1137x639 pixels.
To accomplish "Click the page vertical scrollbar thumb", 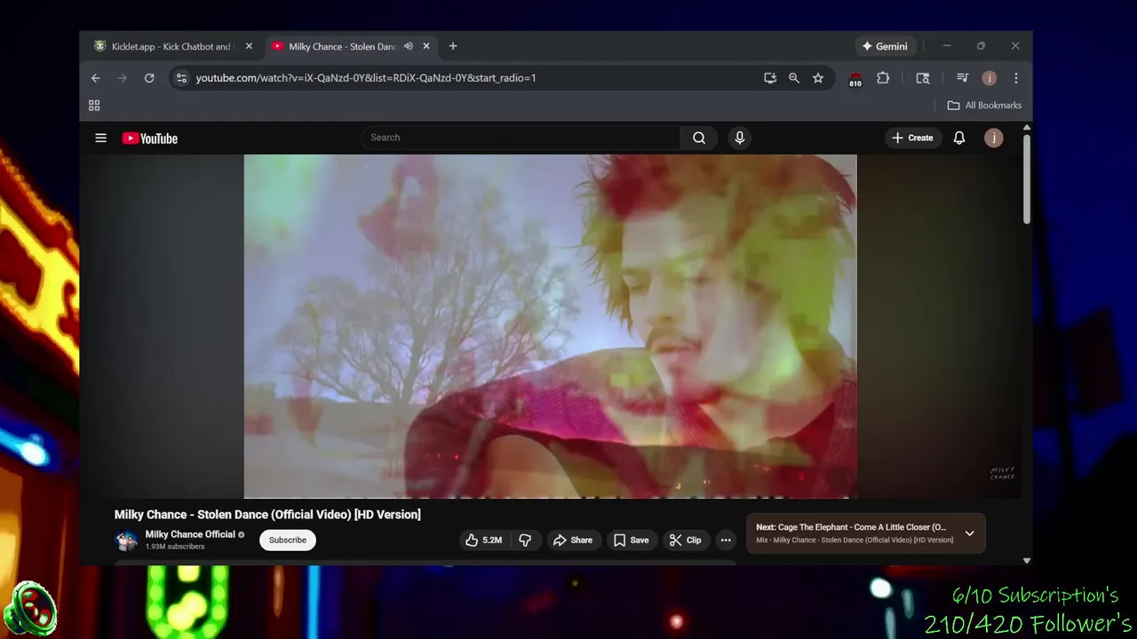I will (x=1027, y=179).
